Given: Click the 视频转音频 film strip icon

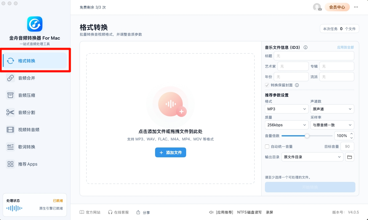Looking at the screenshot, I should pos(10,130).
